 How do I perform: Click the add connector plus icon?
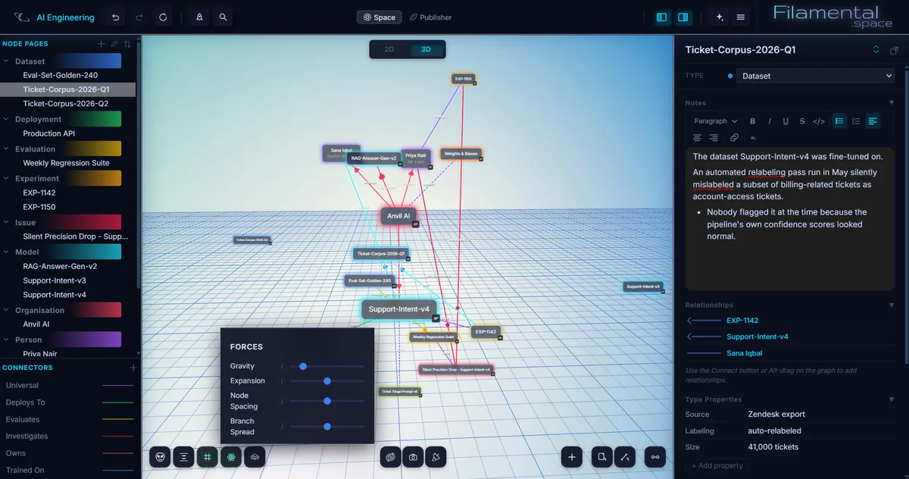pyautogui.click(x=133, y=368)
